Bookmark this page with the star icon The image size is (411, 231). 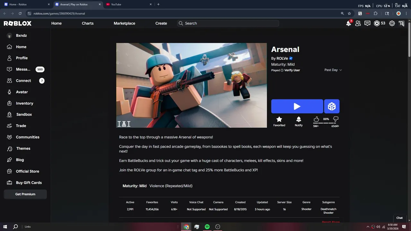tap(349, 13)
